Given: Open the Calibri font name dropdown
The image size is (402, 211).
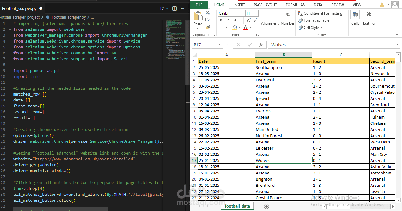Looking at the screenshot, I should (243, 13).
